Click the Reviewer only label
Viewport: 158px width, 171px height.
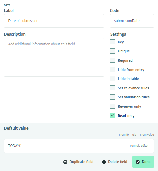pos(129,107)
